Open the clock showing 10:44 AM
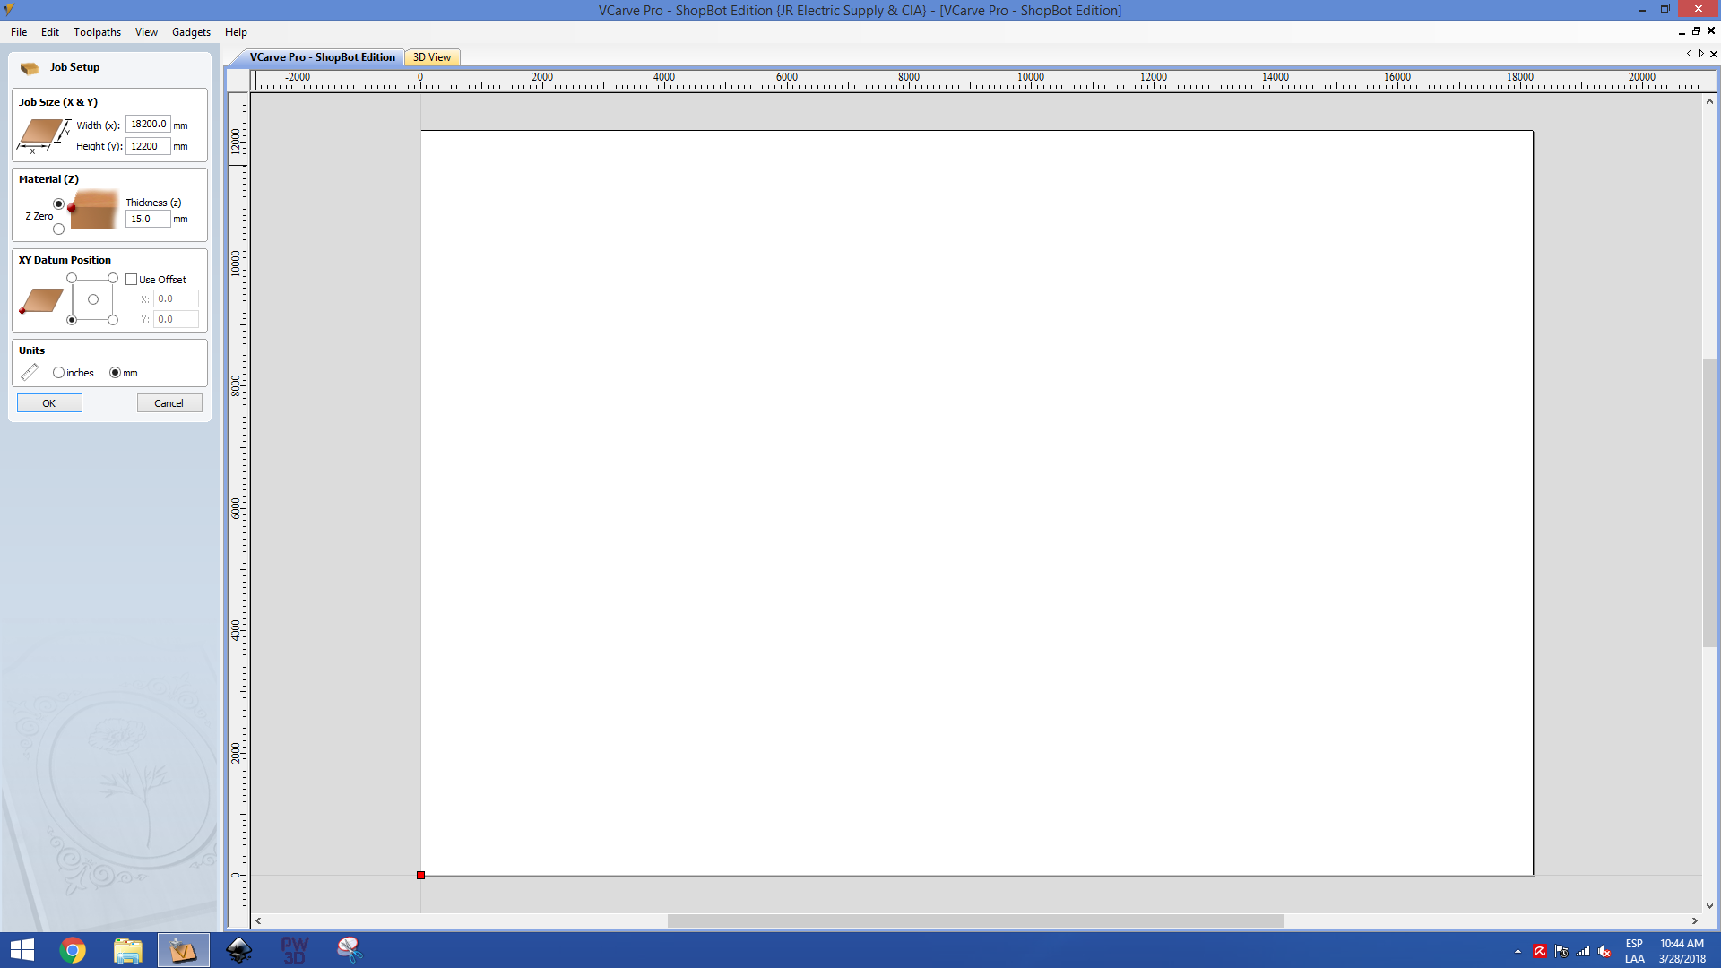Screen dimensions: 1721x968 click(x=1682, y=951)
